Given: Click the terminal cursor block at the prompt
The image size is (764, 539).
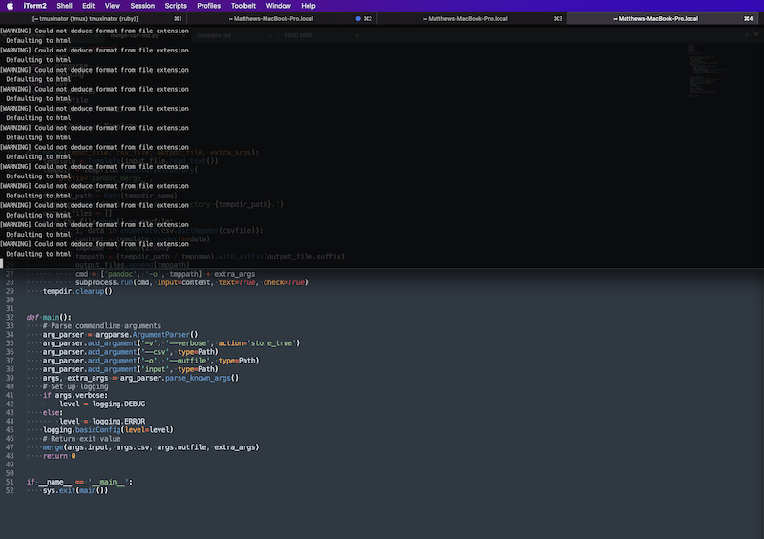Looking at the screenshot, I should tap(2, 263).
